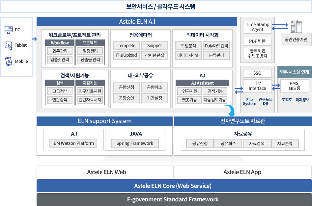Click the 보안서비스 / 클라우드 시스템 banner
The height and width of the screenshot is (206, 312).
tap(156, 7)
